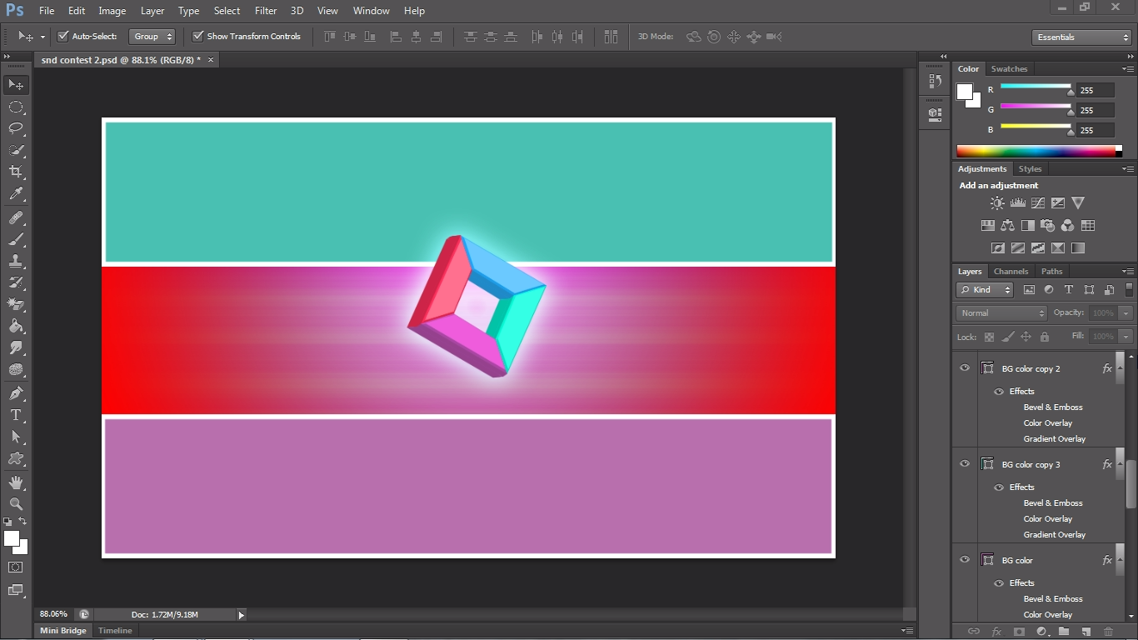
Task: Toggle the Auto-Select checkbox
Action: 62,37
